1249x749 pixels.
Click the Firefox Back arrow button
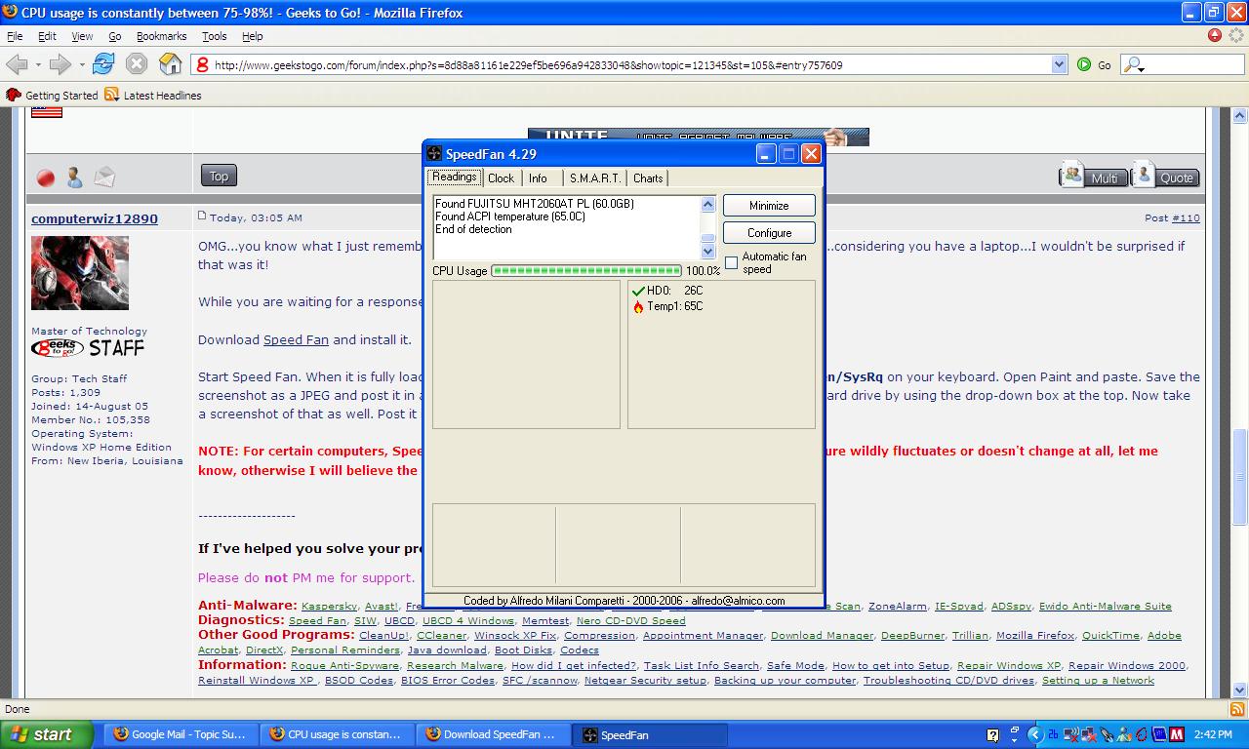pos(17,64)
